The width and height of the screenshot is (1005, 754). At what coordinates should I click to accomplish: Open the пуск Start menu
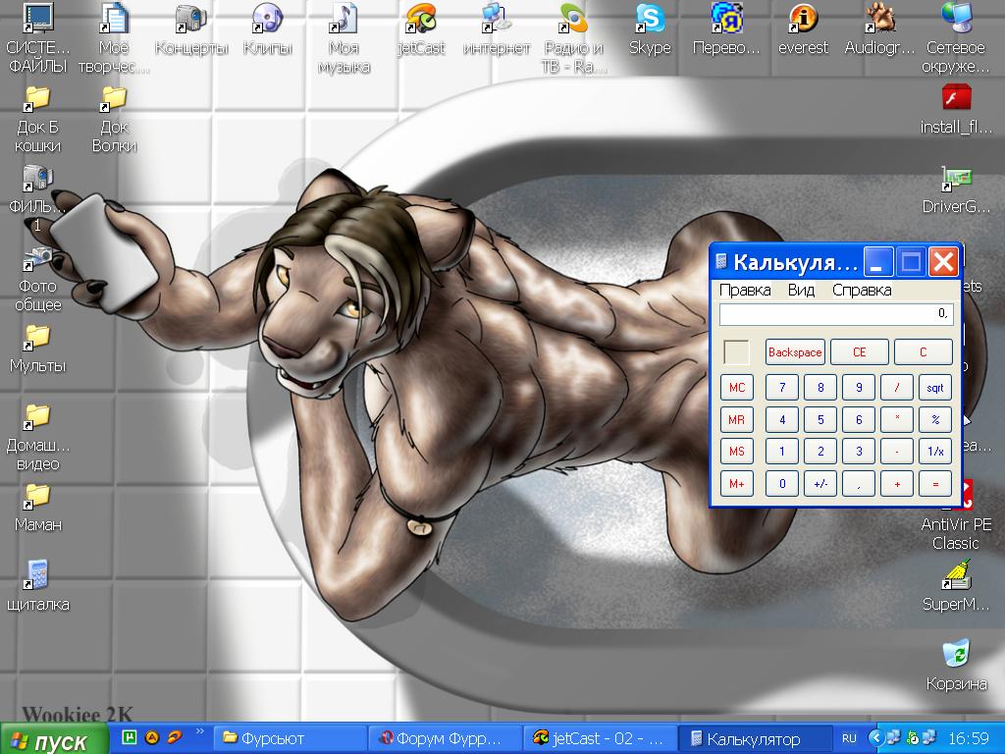(x=53, y=740)
